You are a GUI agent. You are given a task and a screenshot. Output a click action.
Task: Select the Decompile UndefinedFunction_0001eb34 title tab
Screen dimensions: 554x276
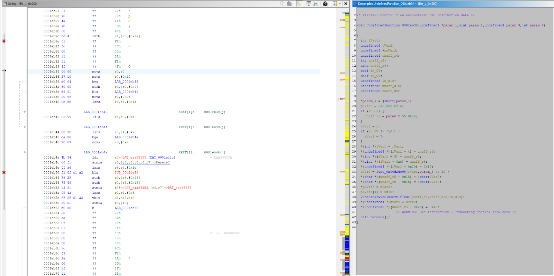[x=398, y=3]
